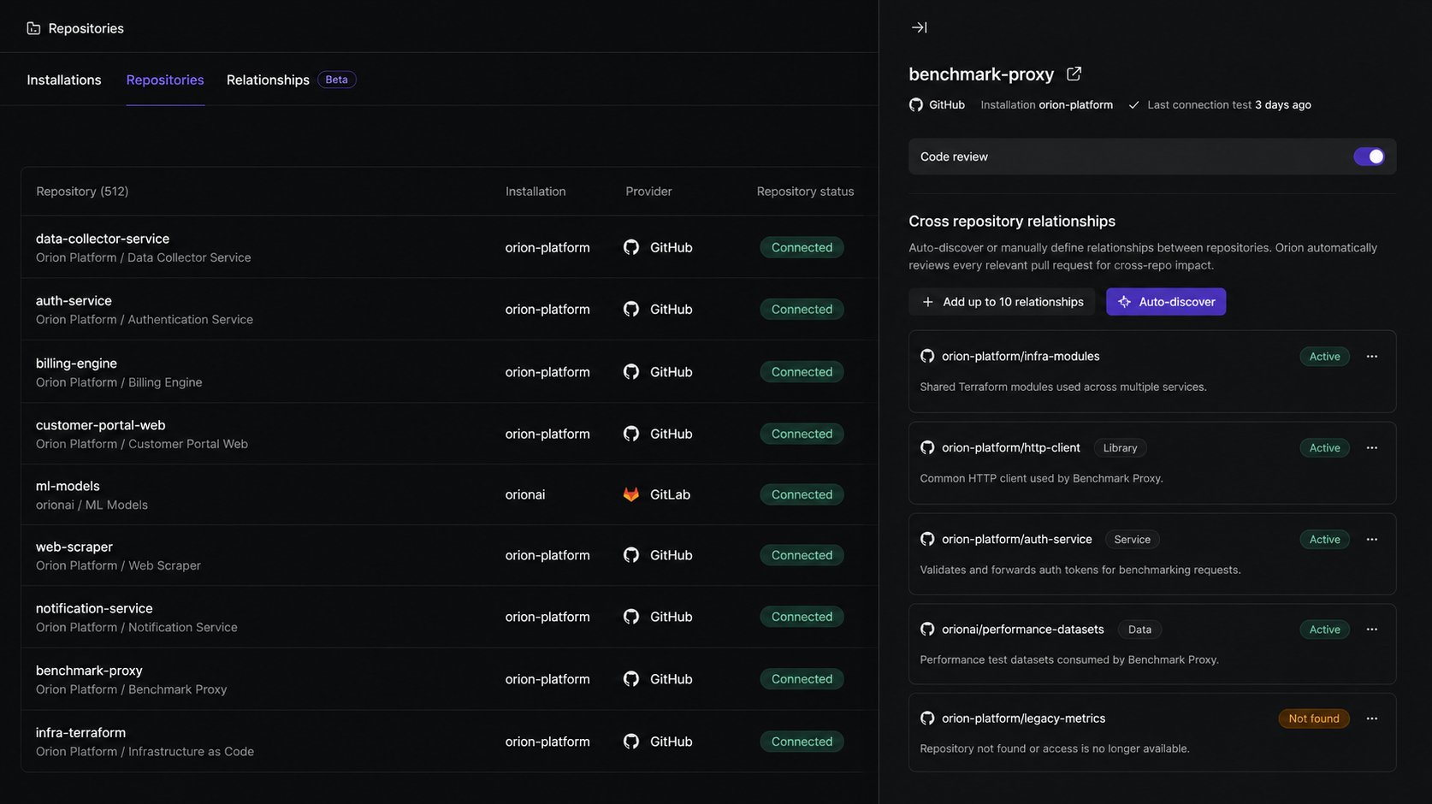This screenshot has width=1432, height=804.
Task: Click the Data tag on performance-datasets
Action: tap(1139, 630)
